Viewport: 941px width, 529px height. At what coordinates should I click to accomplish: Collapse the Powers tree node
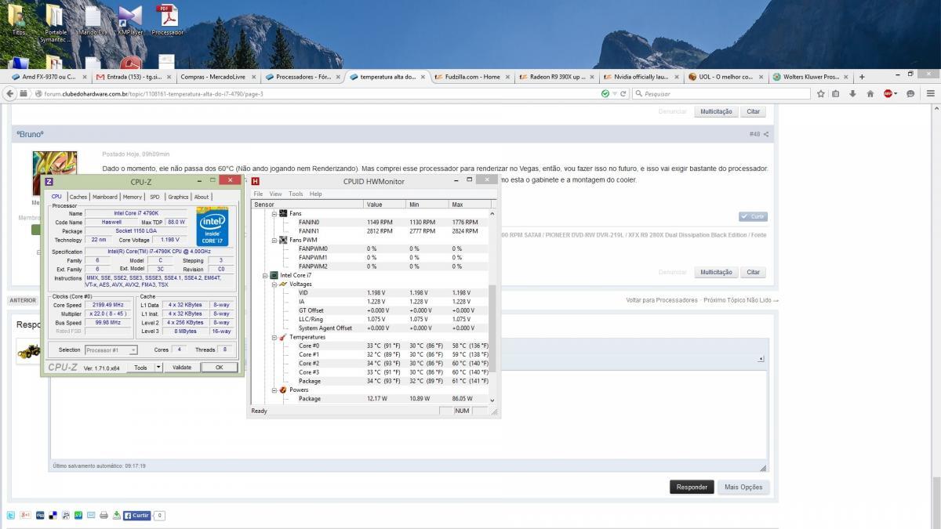point(274,390)
